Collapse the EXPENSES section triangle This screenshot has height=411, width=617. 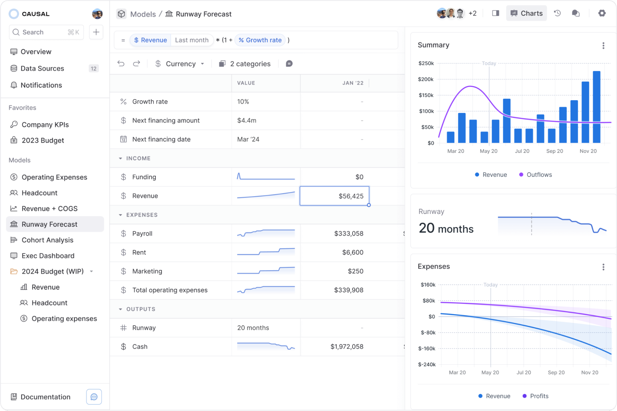tap(120, 215)
